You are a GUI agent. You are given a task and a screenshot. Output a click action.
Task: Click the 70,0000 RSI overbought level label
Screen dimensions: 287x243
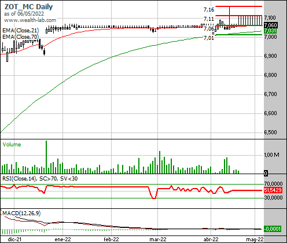273,184
